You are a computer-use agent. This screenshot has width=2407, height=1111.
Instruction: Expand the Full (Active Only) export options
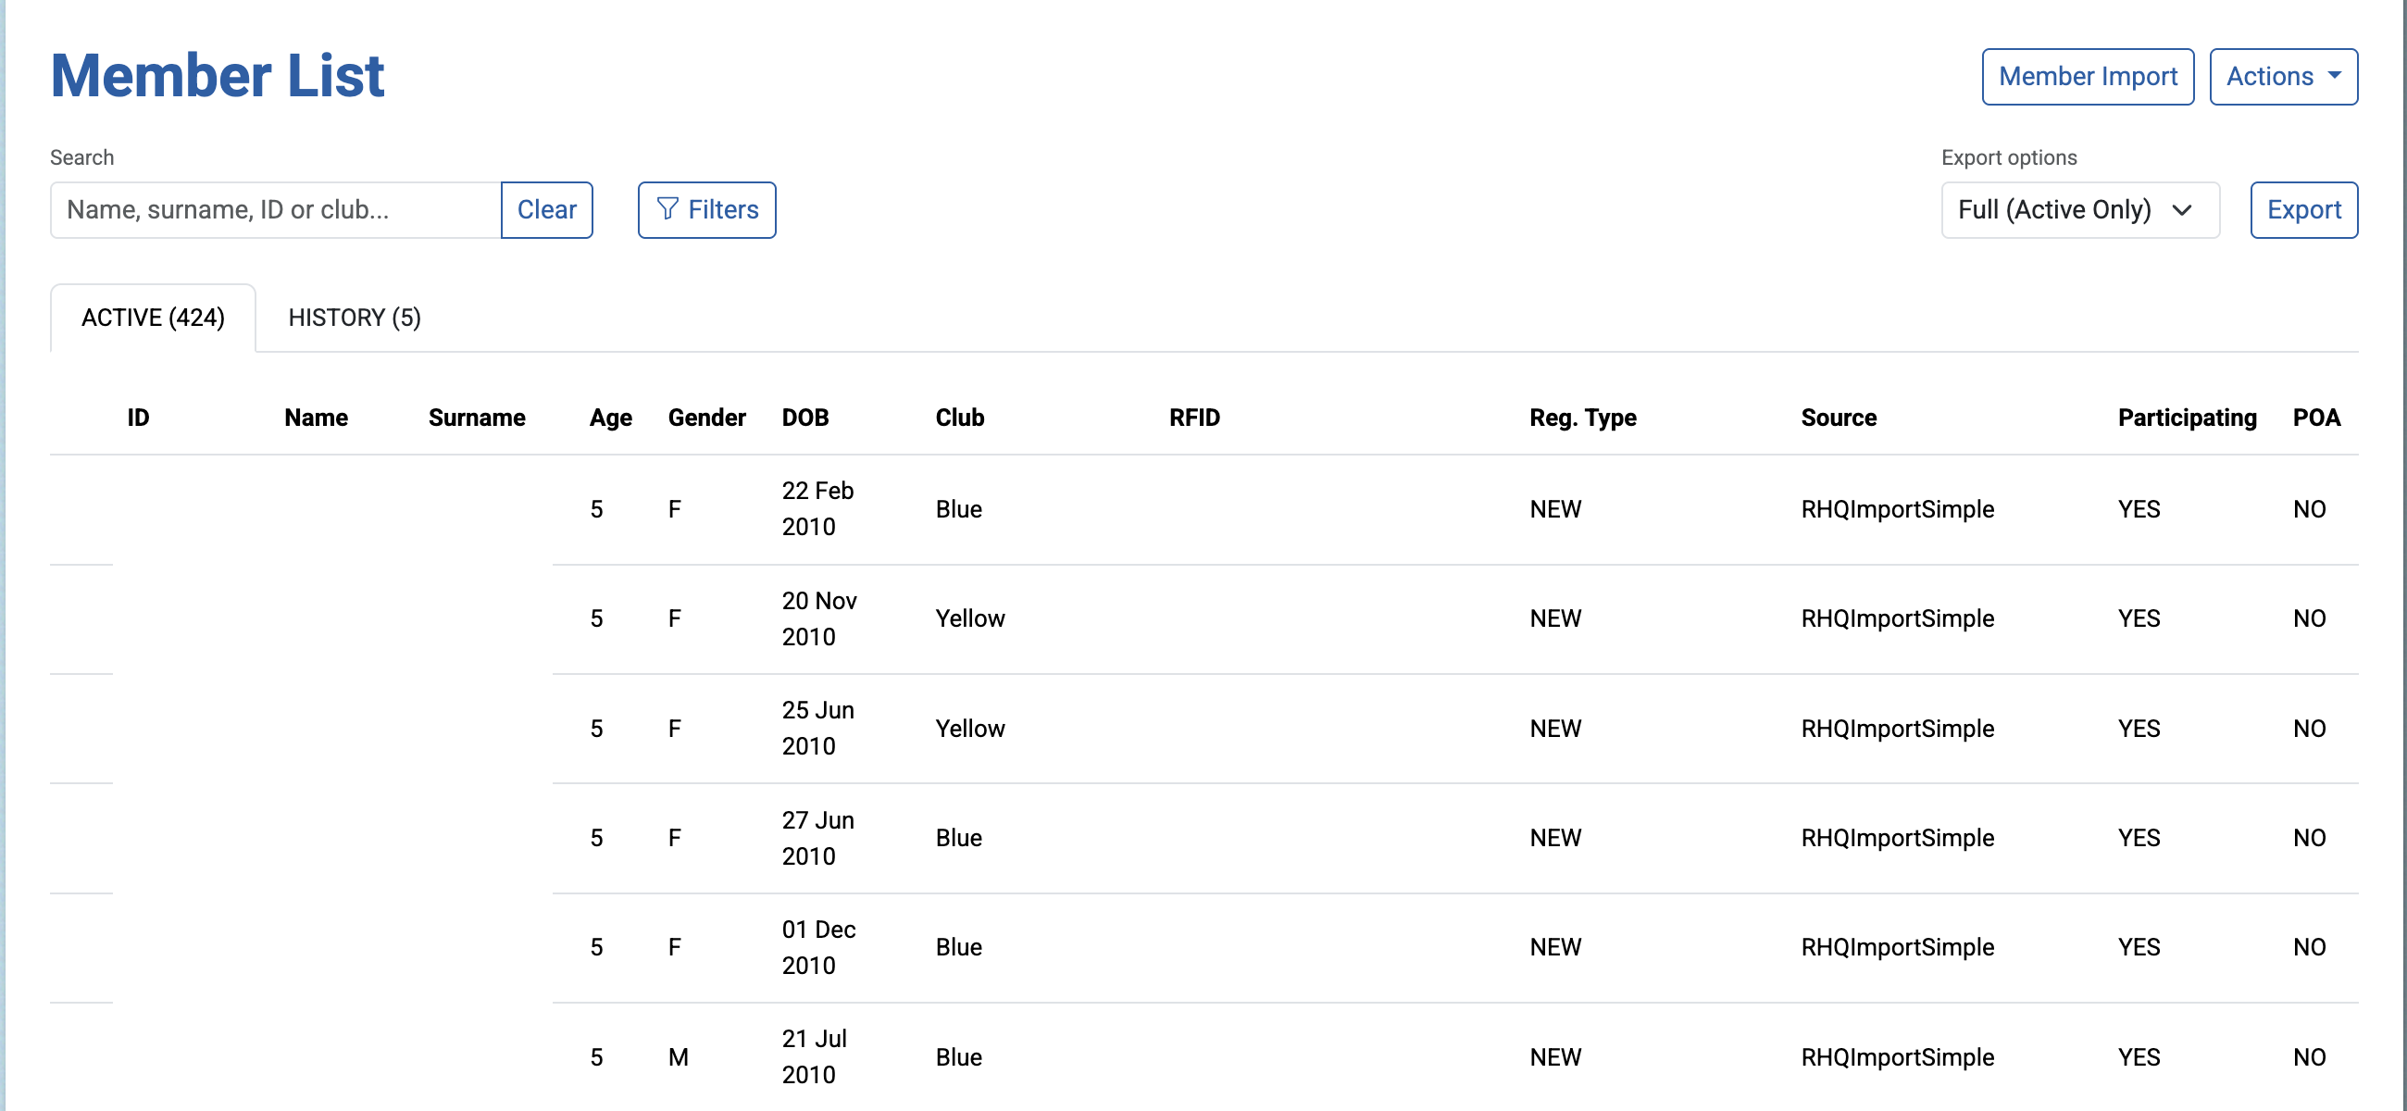point(2080,210)
